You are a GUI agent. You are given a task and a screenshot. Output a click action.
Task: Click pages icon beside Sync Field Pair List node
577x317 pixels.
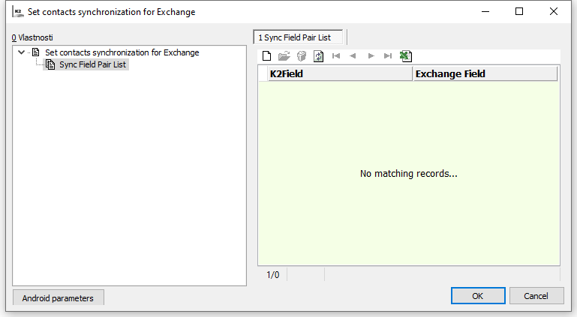click(x=50, y=64)
